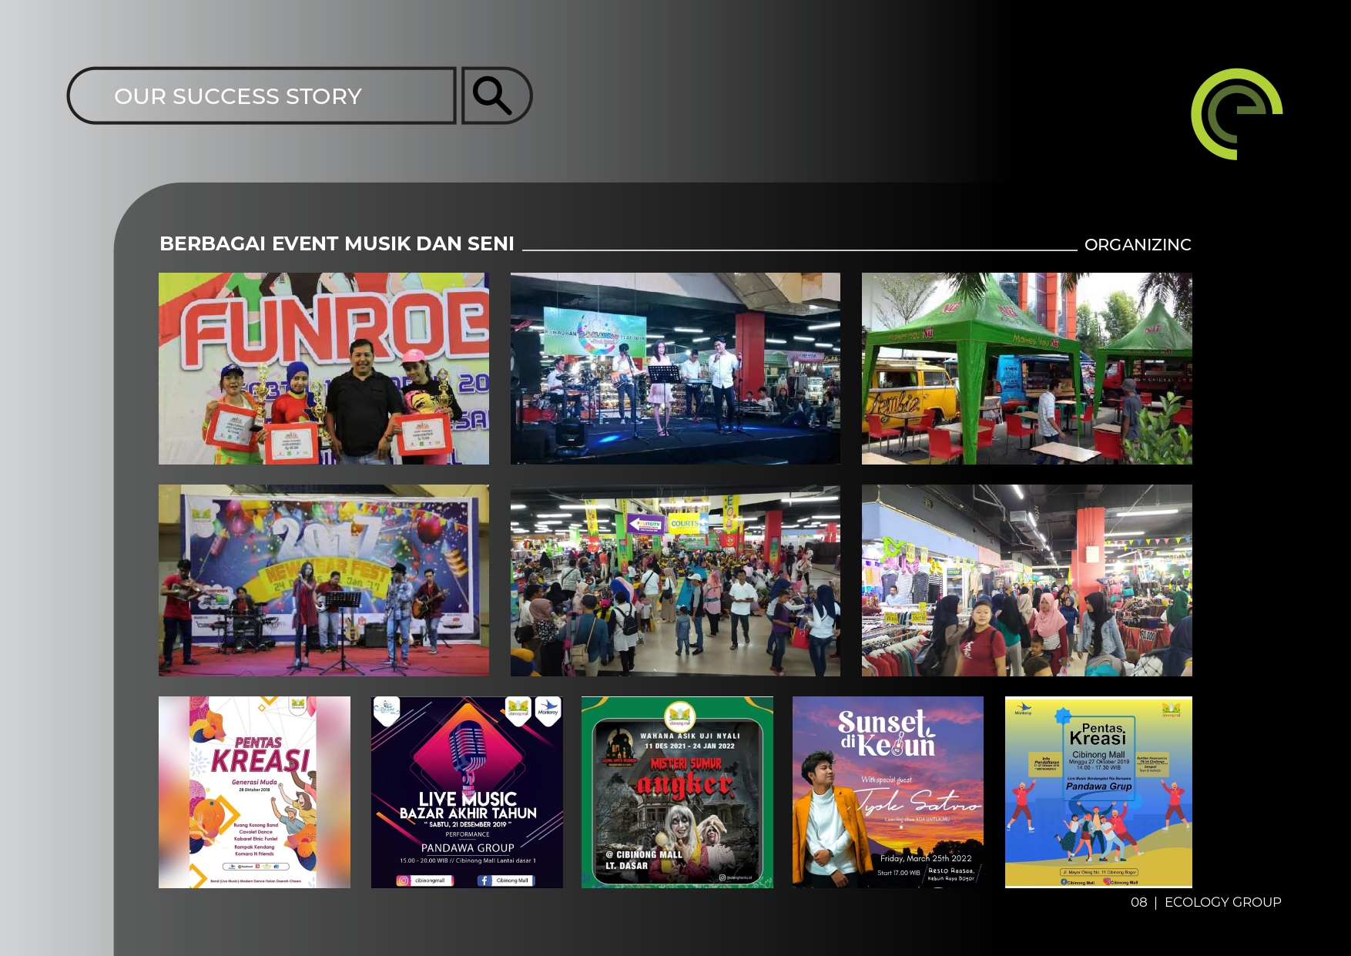
Task: Click the '08 | Ecology Group' page footer
Action: point(1205,902)
